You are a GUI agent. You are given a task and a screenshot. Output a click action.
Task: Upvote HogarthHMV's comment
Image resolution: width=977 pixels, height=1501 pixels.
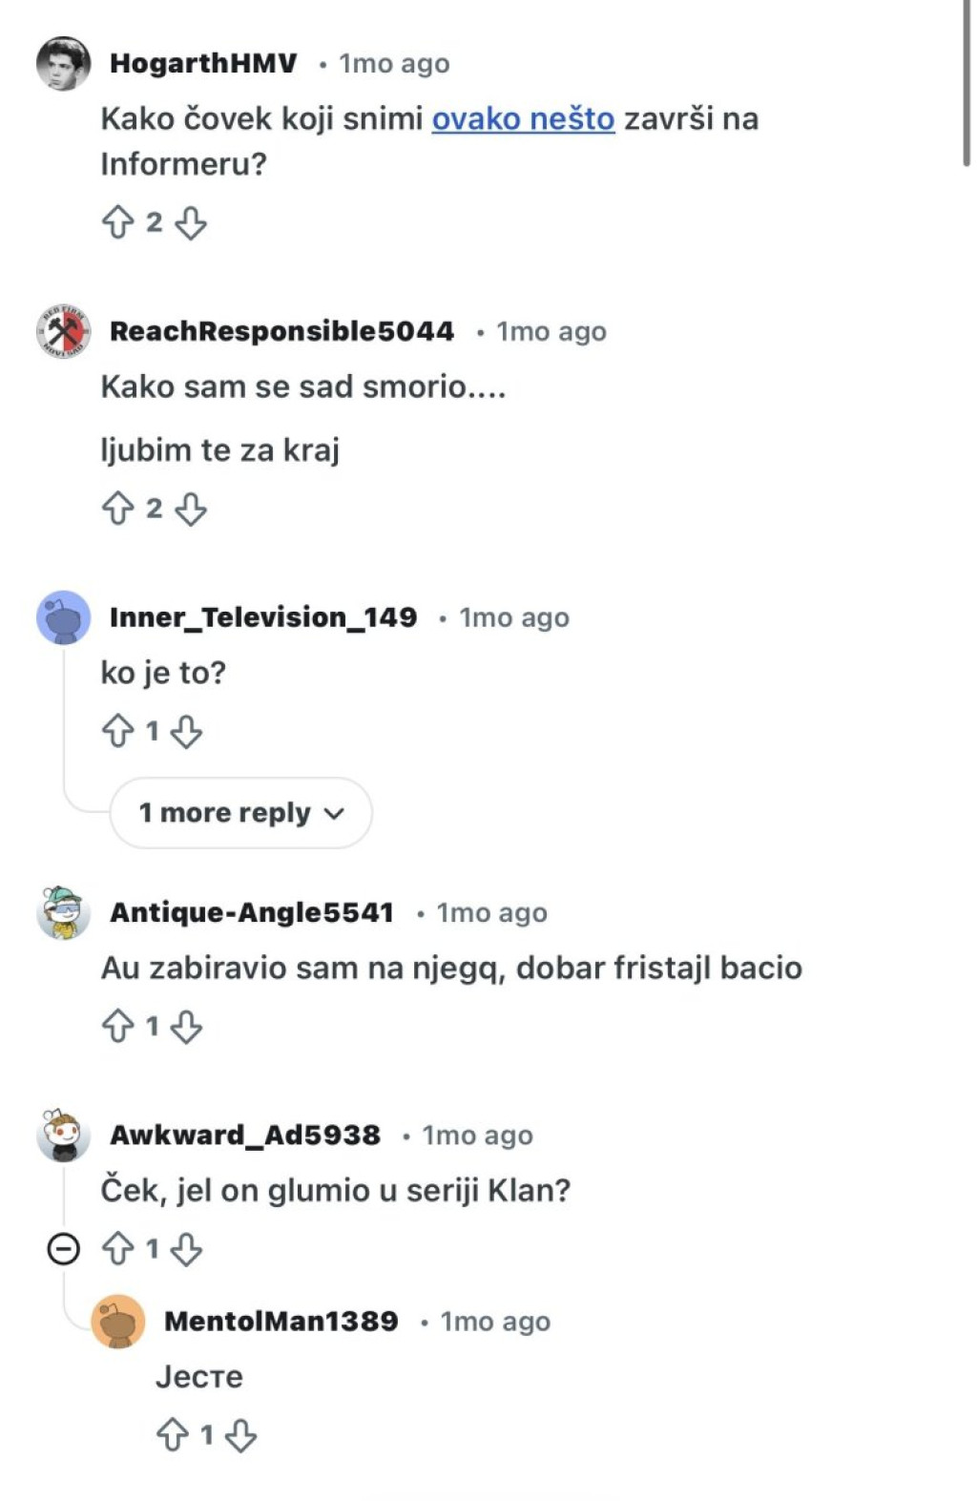coord(117,222)
